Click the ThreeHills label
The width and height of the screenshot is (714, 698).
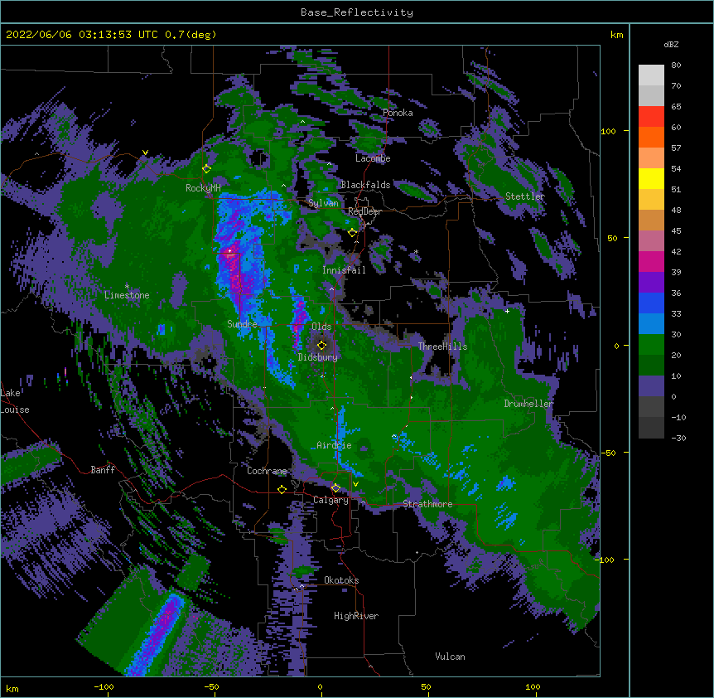(442, 347)
